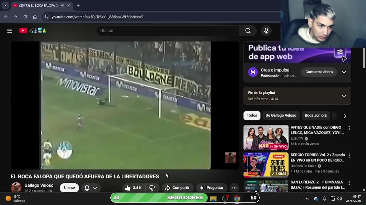Show hidden tray icons chevron
This screenshot has width=366, height=205.
click(307, 199)
